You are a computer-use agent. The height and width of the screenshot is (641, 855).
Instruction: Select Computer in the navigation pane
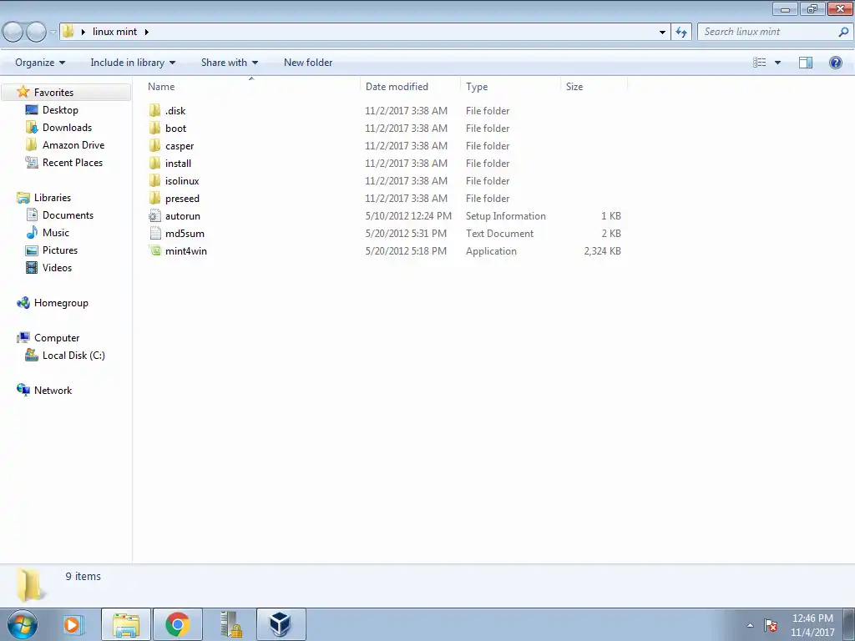[x=57, y=338]
